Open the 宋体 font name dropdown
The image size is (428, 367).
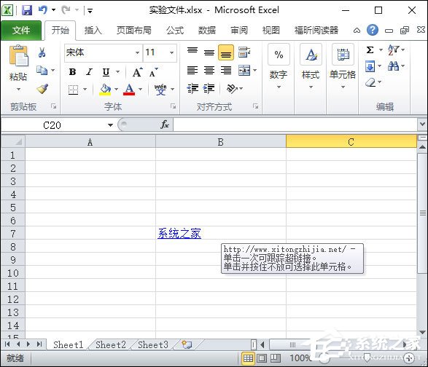138,52
